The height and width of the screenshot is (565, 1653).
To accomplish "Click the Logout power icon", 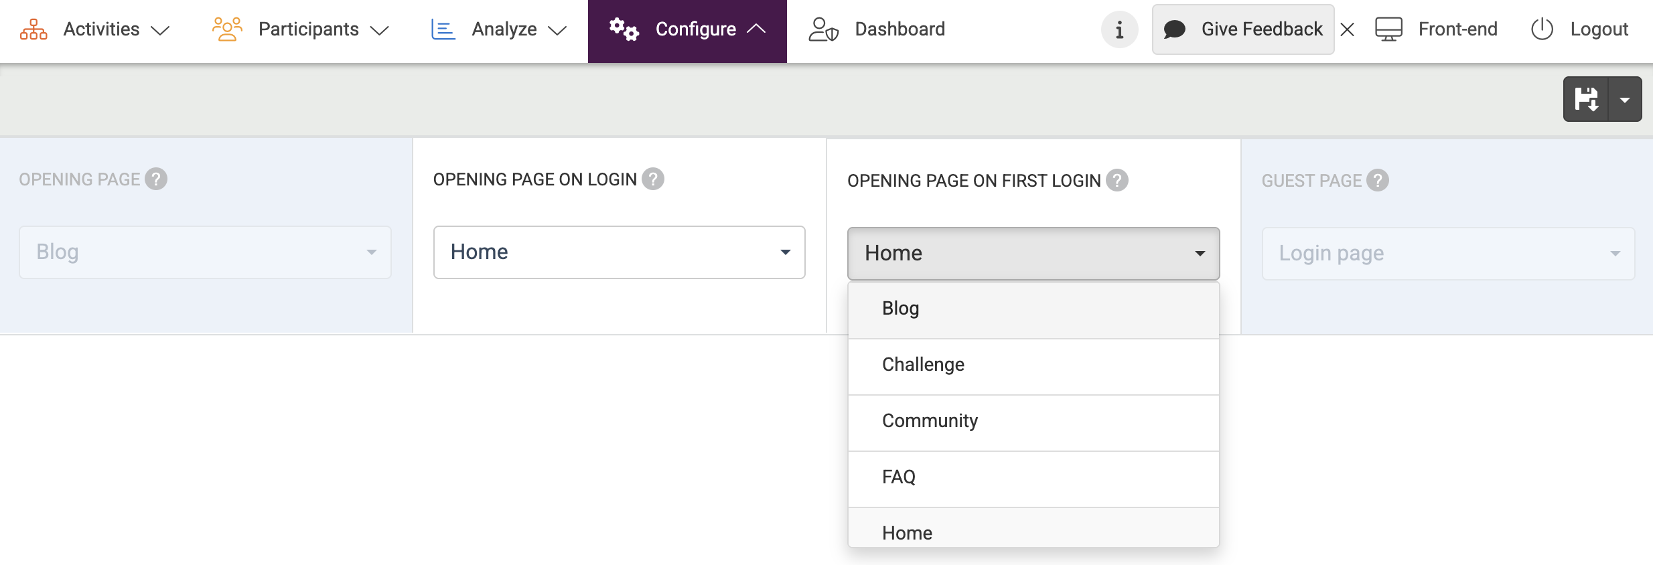I will pos(1542,29).
